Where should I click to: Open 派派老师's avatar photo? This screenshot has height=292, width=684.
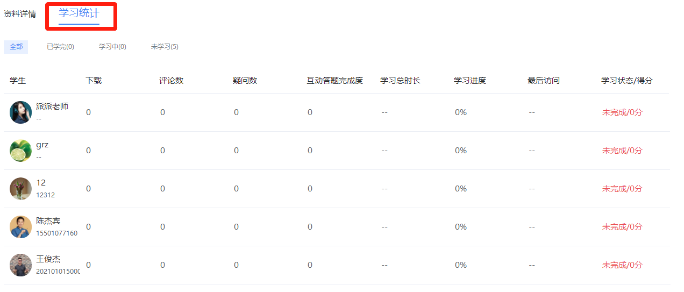point(21,112)
